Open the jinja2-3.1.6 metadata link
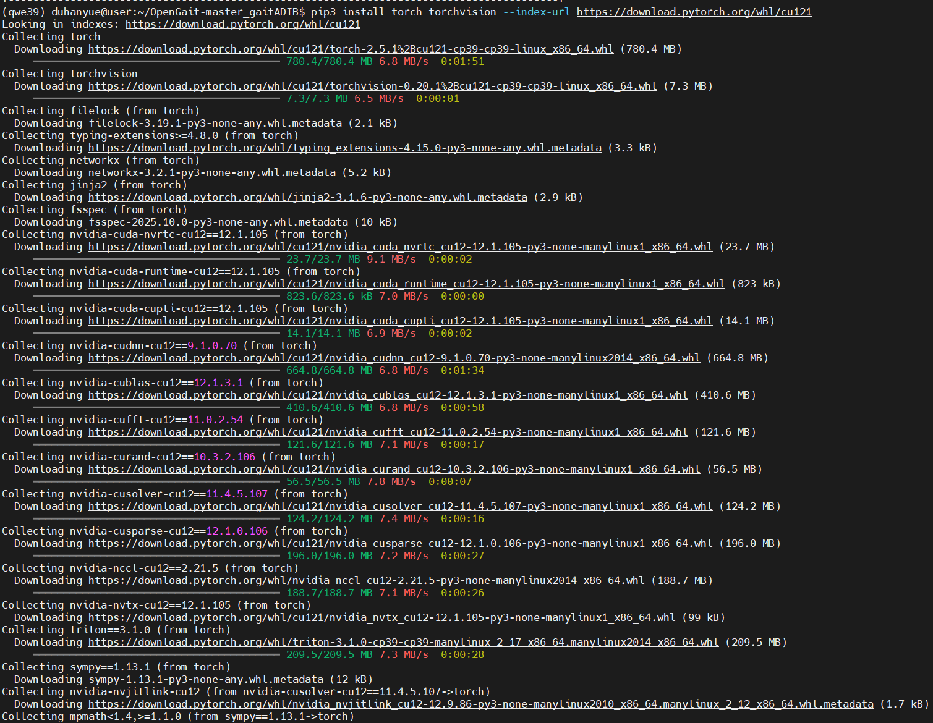933x723 pixels. (307, 197)
